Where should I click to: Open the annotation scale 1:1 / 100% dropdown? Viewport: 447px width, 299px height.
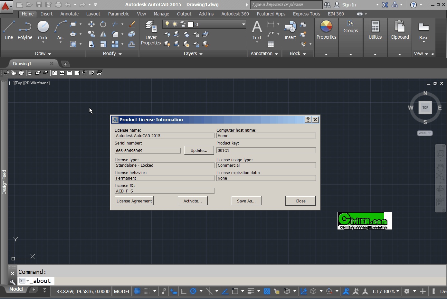point(385,291)
